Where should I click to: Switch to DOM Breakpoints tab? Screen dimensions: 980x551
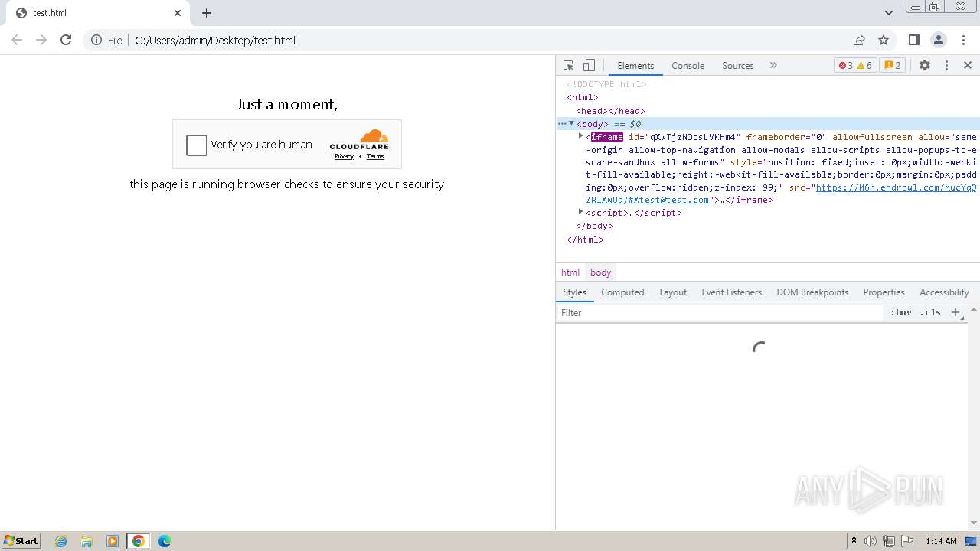pos(812,292)
